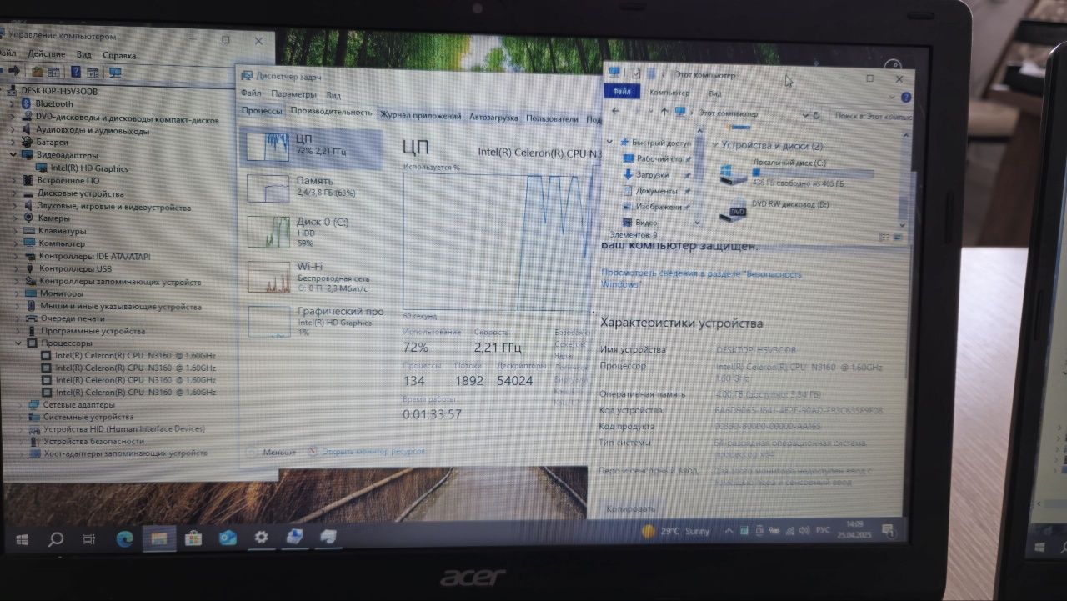This screenshot has width=1067, height=601.
Task: Open the address bar history dropdown in Explorer
Action: click(804, 114)
